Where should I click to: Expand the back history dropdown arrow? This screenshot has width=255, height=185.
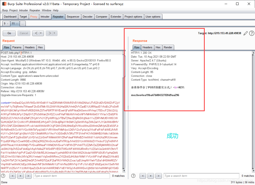pos(41,33)
